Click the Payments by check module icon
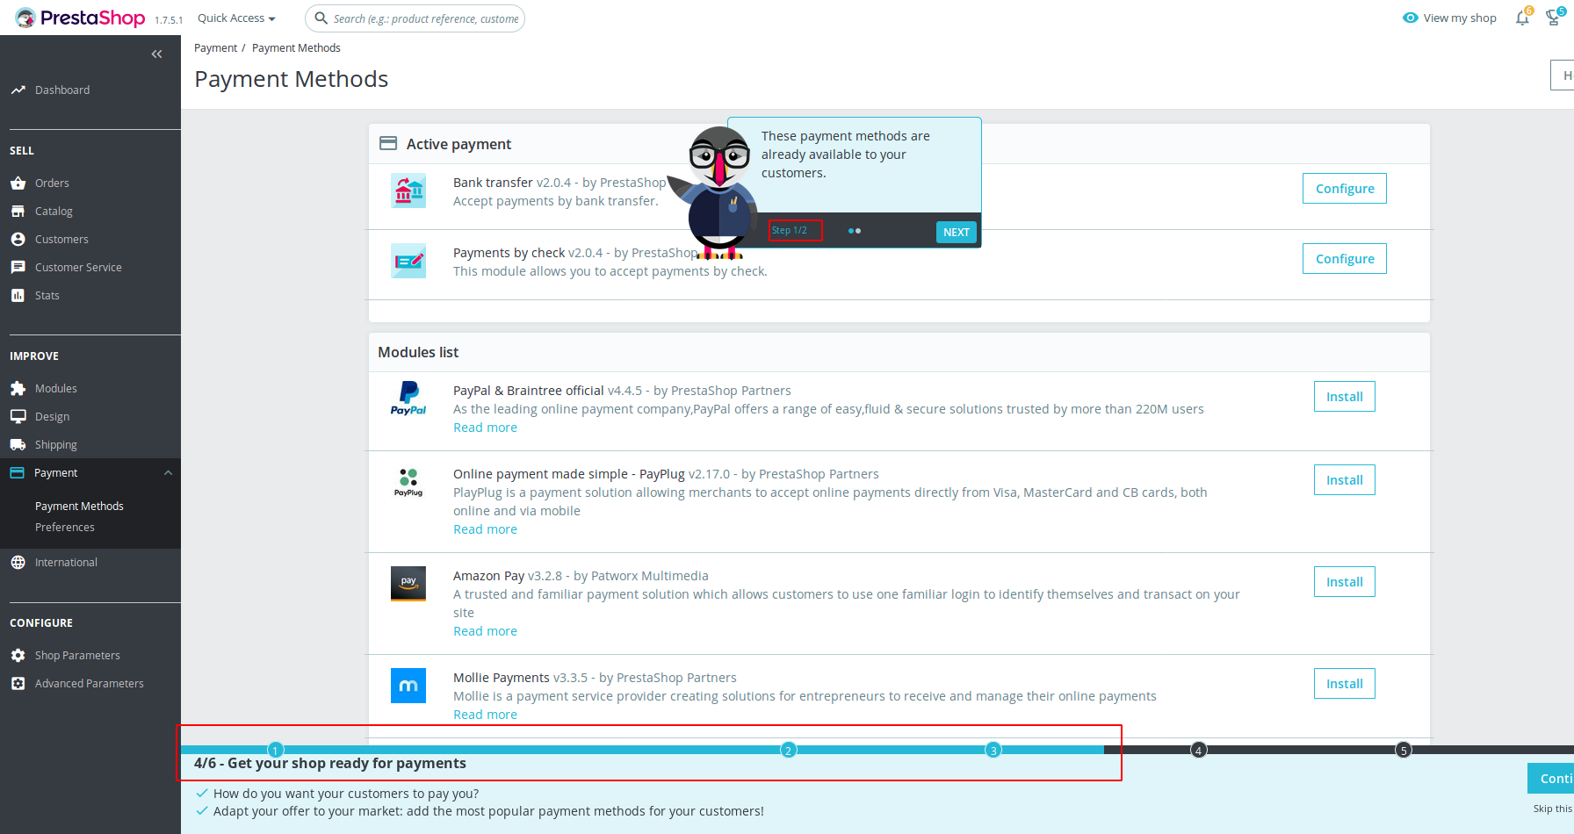This screenshot has width=1574, height=834. (408, 261)
